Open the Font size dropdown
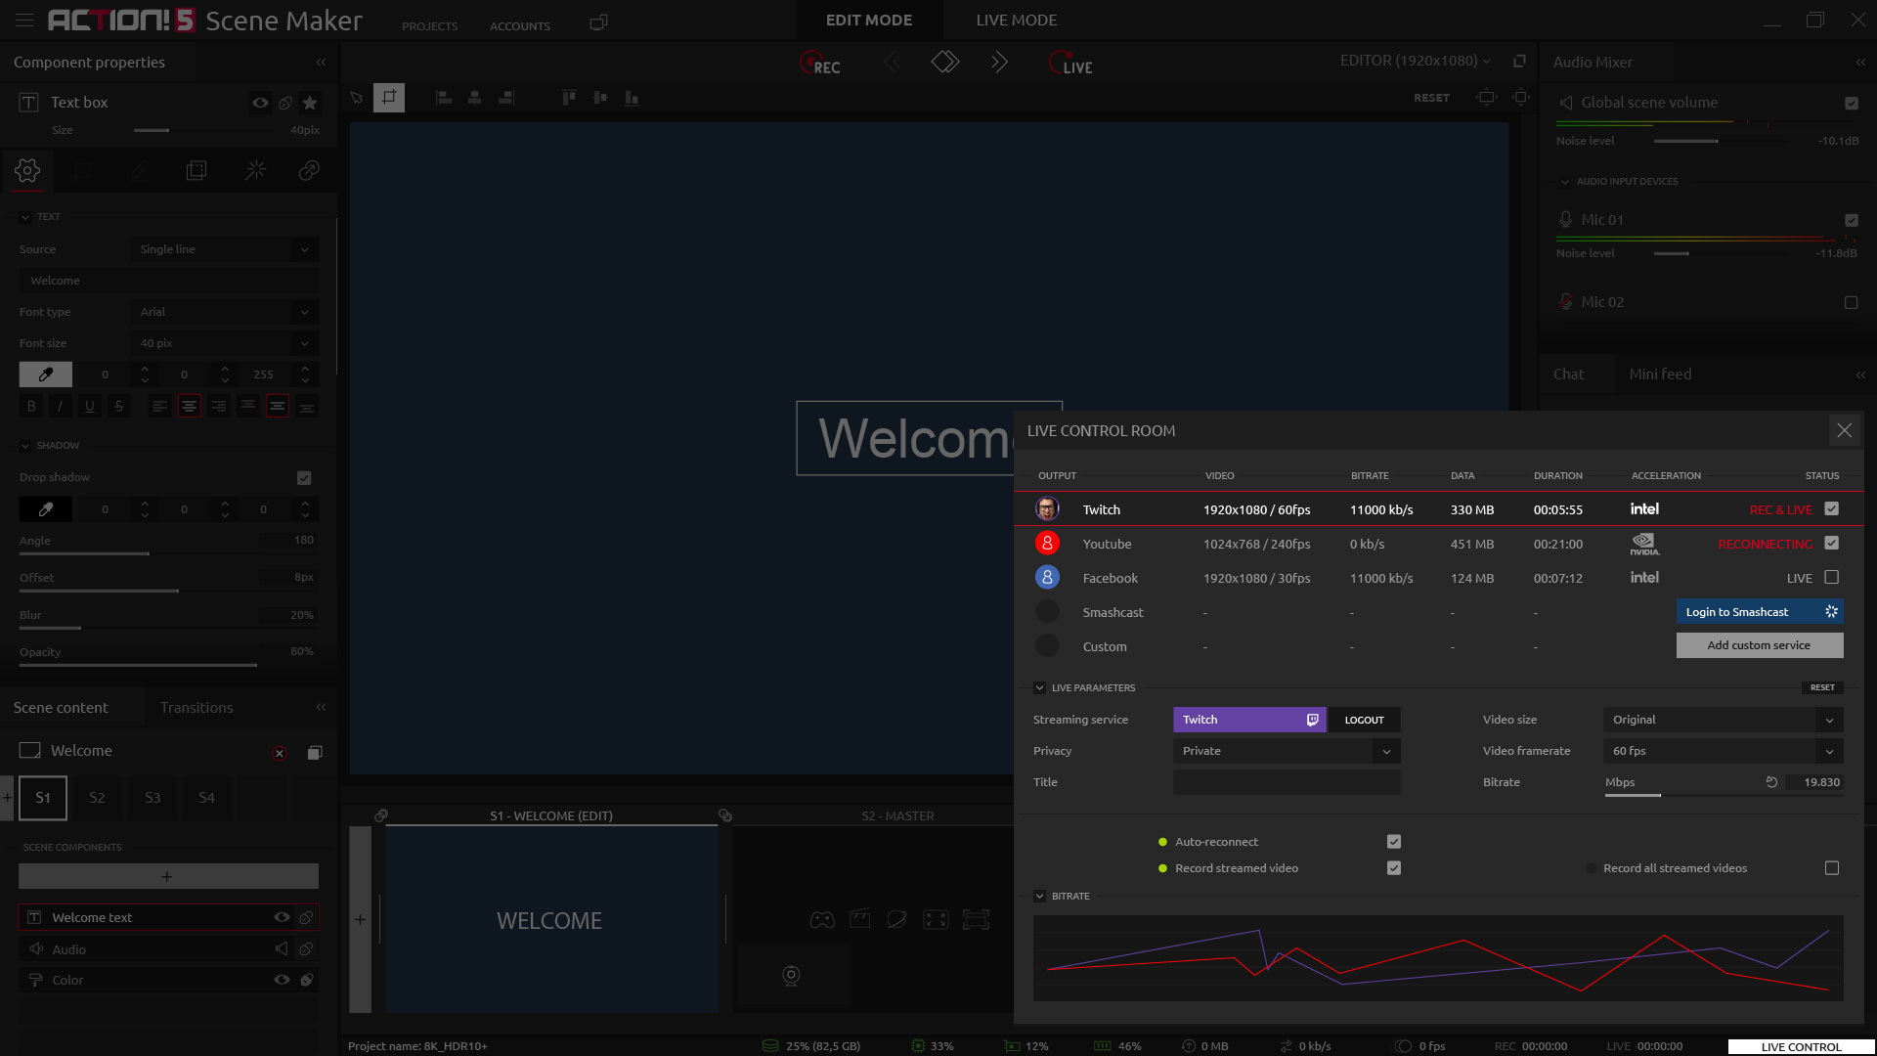The image size is (1877, 1056). (x=225, y=343)
